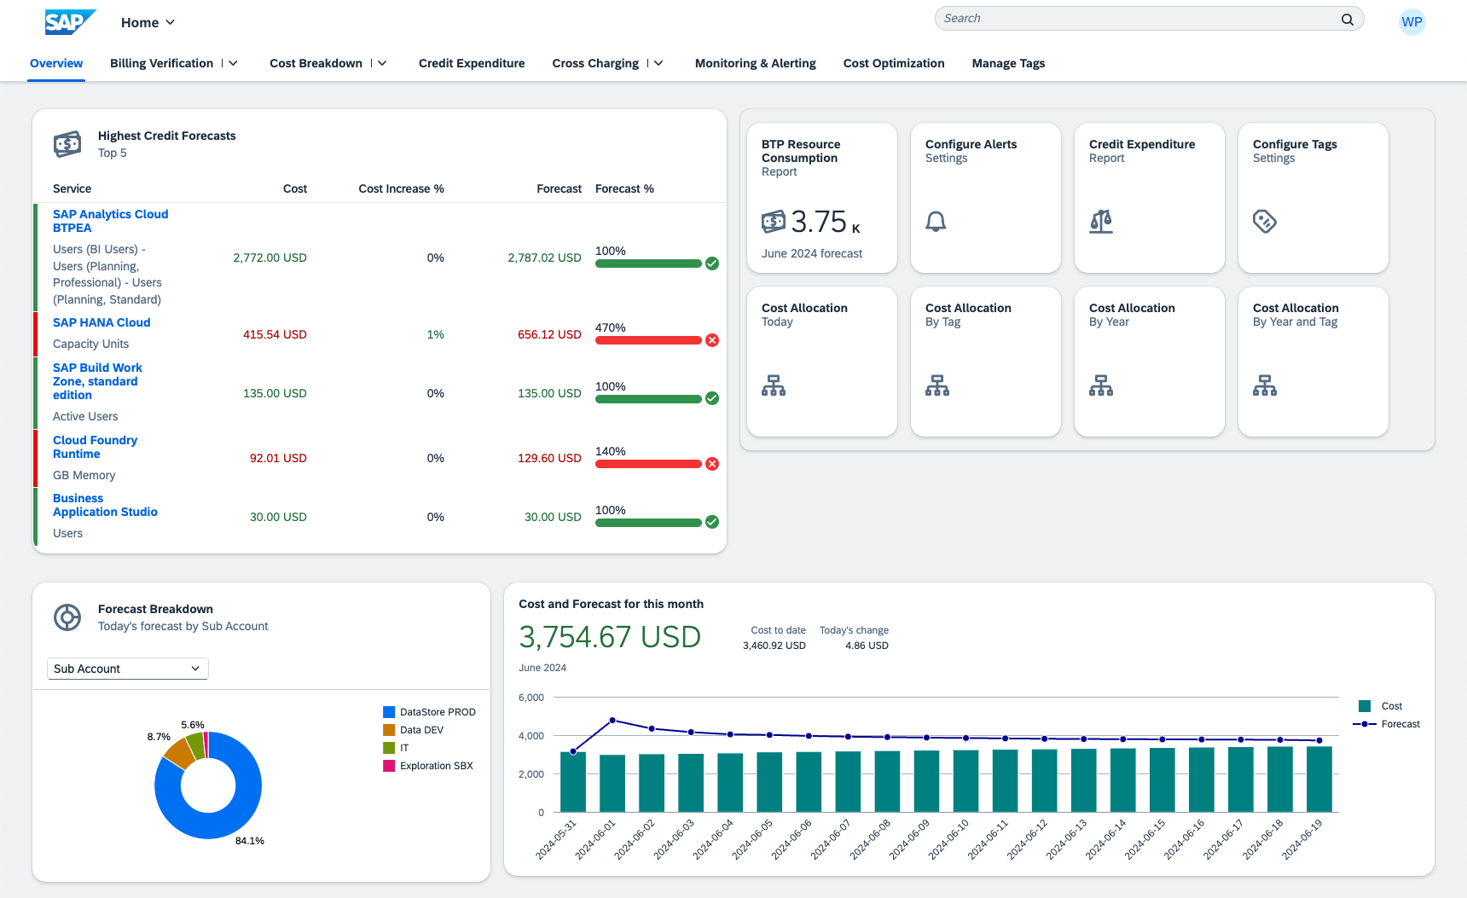
Task: Click the Forecast line legend marker
Action: [x=1365, y=724]
